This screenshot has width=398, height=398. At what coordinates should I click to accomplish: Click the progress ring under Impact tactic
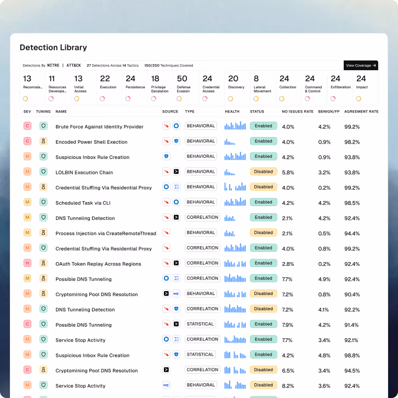[359, 99]
